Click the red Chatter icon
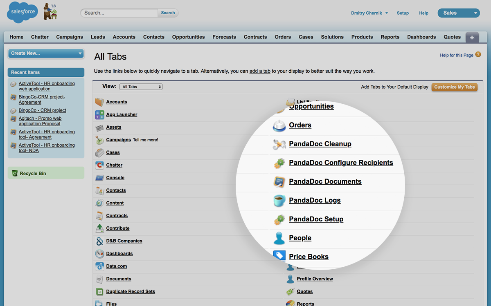Screen dimensions: 491x306 point(99,165)
